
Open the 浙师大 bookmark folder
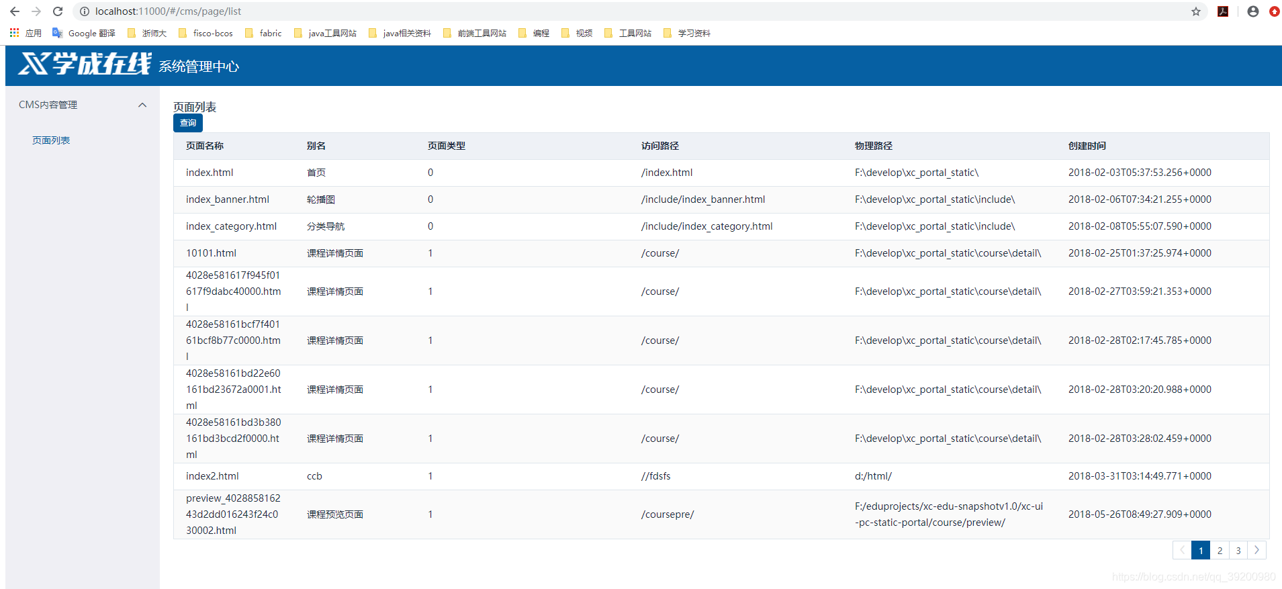(x=147, y=33)
